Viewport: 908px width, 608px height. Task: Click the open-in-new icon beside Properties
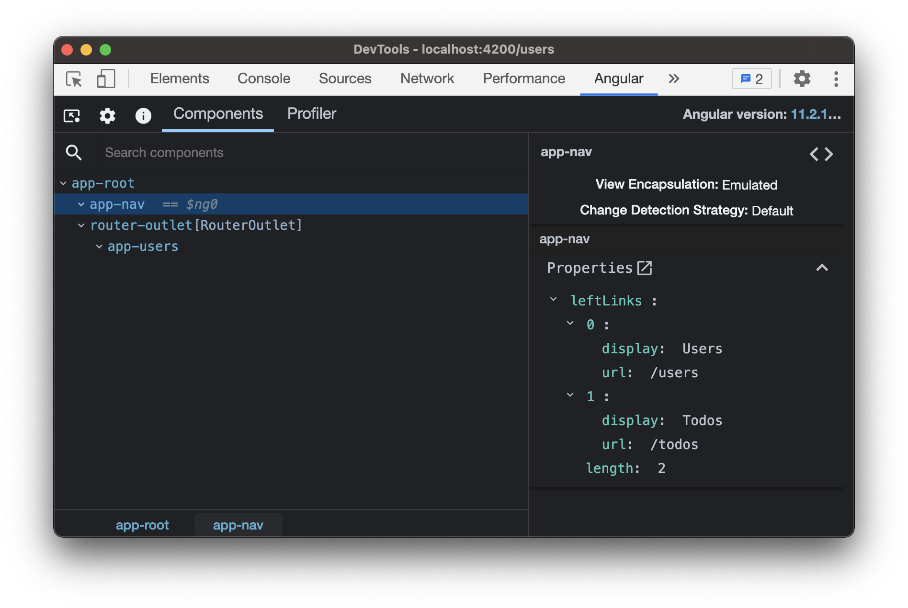(x=645, y=268)
